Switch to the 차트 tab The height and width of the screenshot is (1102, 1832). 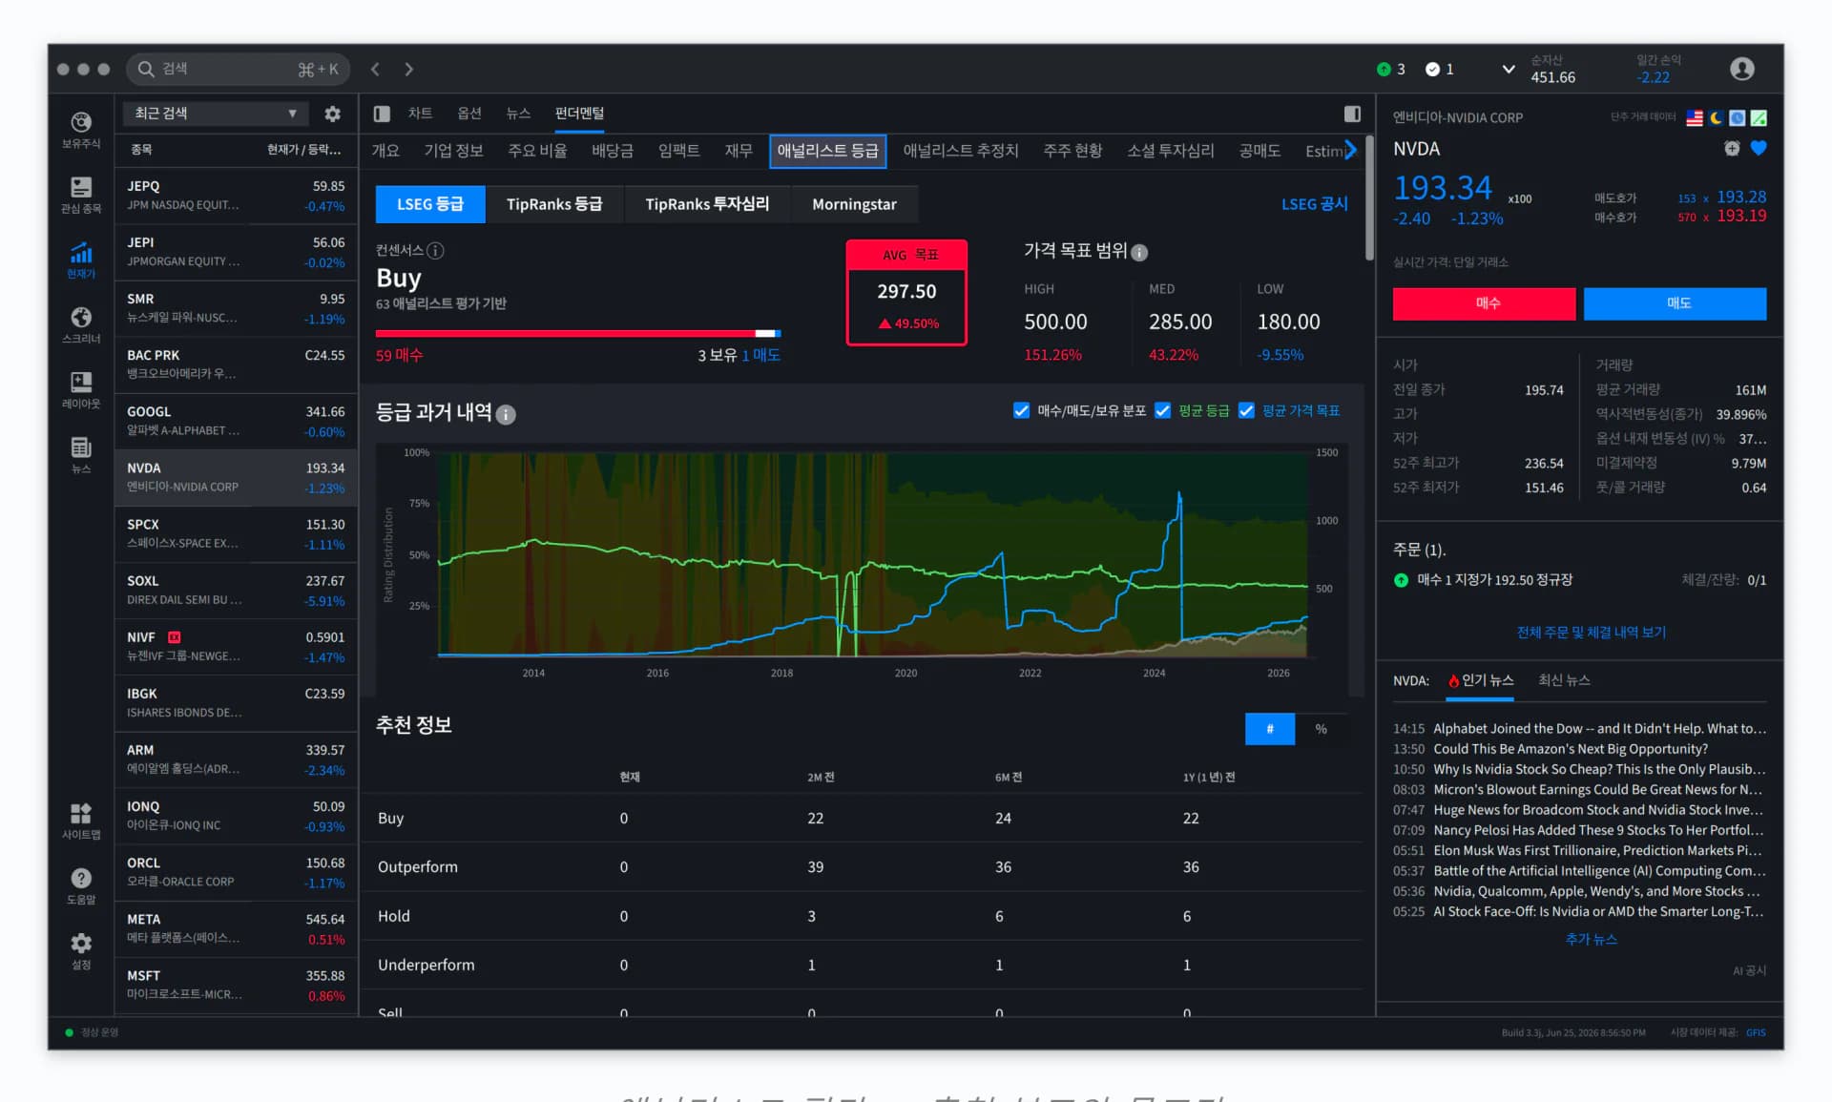pos(420,114)
